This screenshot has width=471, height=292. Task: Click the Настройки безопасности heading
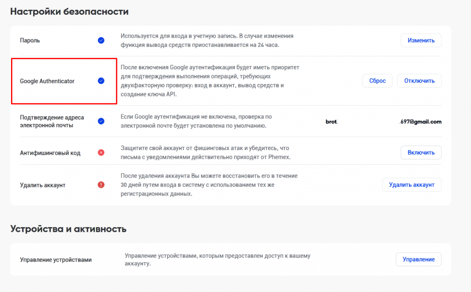(69, 12)
